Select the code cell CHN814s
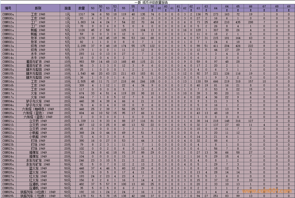295x198 pixels. pyautogui.click(x=8, y=58)
